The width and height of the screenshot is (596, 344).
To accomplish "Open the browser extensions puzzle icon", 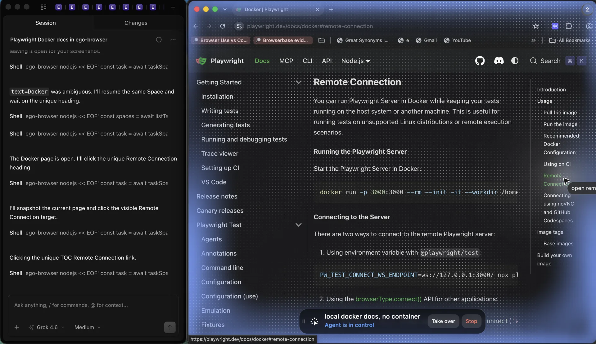I will tap(569, 26).
